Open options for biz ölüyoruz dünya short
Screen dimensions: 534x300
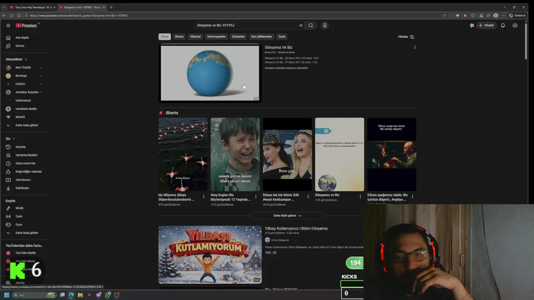tap(204, 197)
